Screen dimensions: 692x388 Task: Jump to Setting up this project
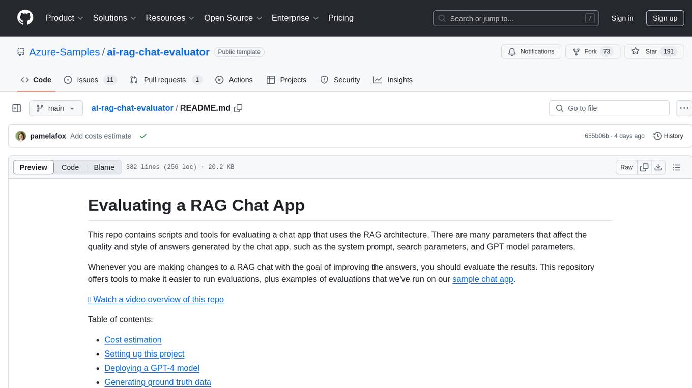pos(144,354)
